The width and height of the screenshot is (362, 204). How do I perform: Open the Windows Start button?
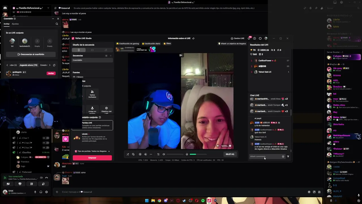pos(147,201)
